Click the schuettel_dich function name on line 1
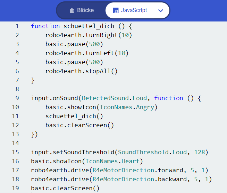The image size is (227, 193). click(89, 26)
